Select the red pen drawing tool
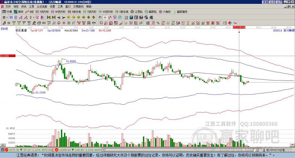 pyautogui.click(x=4, y=23)
